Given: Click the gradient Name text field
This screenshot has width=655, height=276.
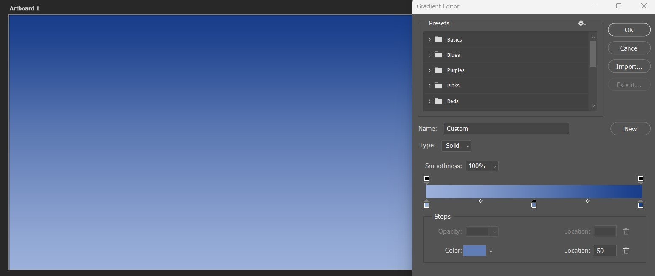Looking at the screenshot, I should pos(506,129).
